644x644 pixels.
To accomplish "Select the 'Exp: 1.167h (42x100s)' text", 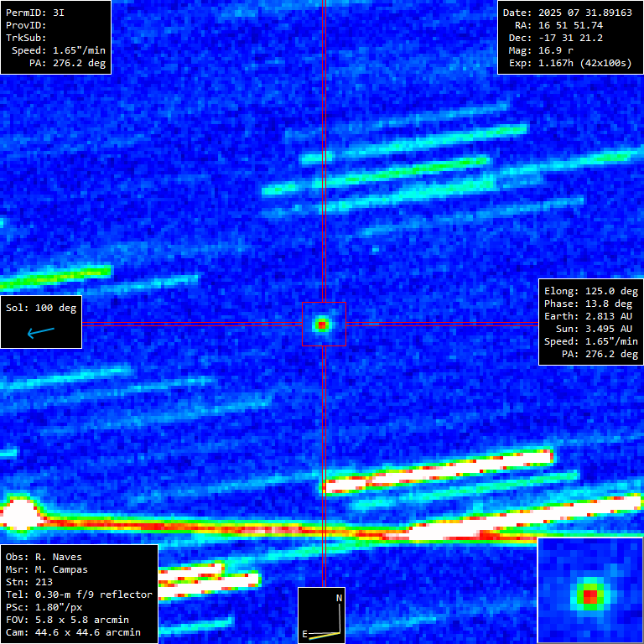I will click(570, 63).
